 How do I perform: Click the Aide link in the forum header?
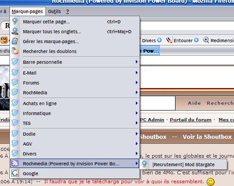tap(194, 103)
